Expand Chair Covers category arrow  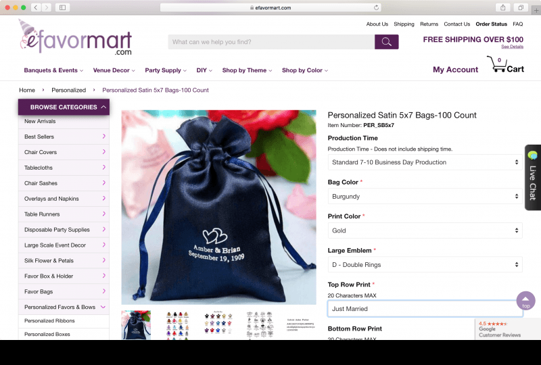104,152
